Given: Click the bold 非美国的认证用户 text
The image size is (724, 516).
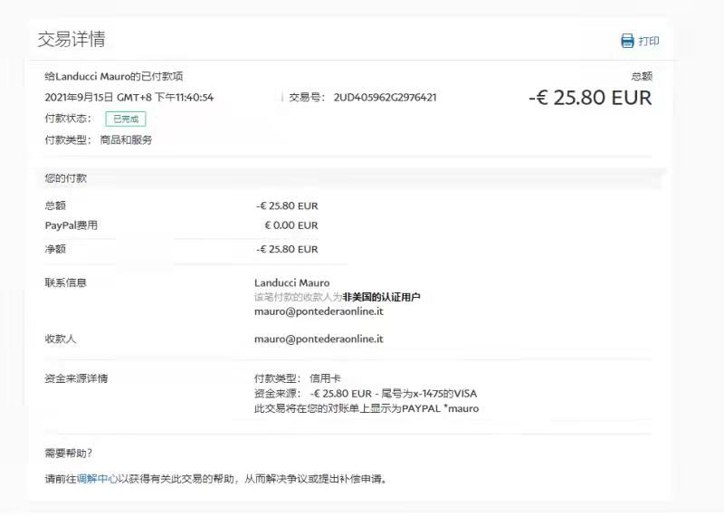Looking at the screenshot, I should (381, 297).
